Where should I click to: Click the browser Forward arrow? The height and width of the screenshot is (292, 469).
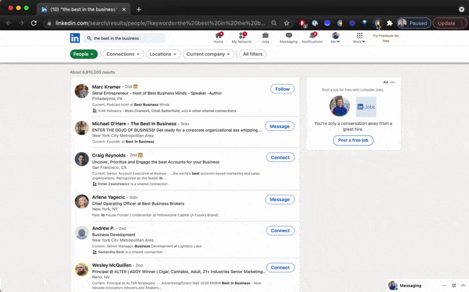[x=21, y=23]
